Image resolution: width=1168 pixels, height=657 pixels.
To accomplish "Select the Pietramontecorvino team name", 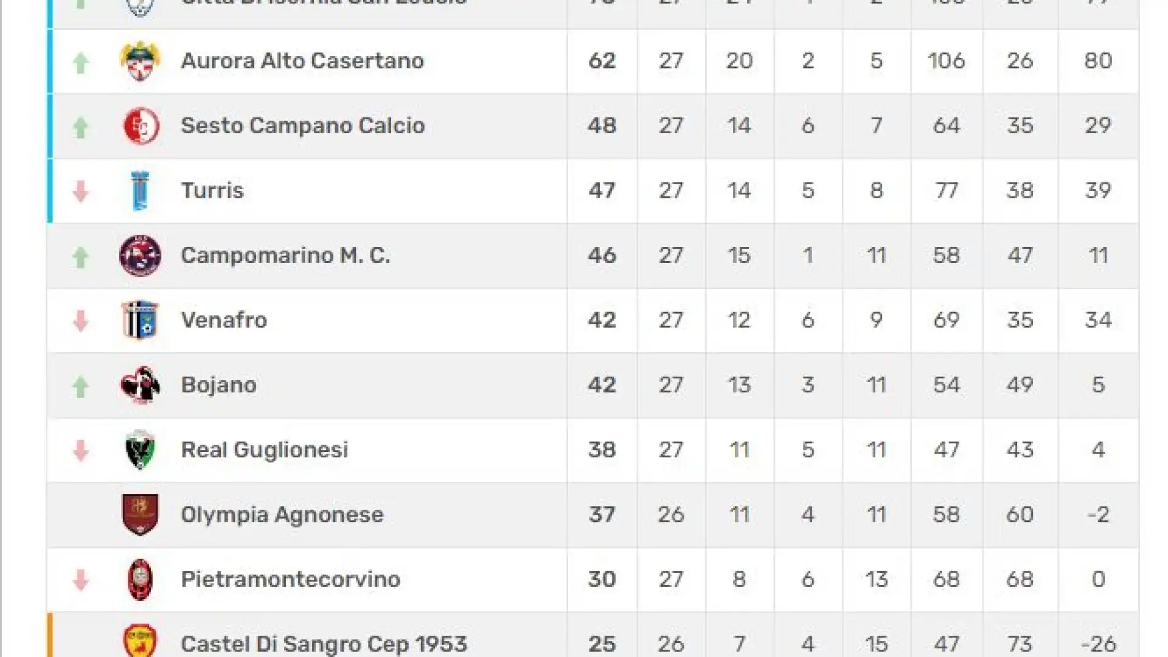I will pos(291,579).
